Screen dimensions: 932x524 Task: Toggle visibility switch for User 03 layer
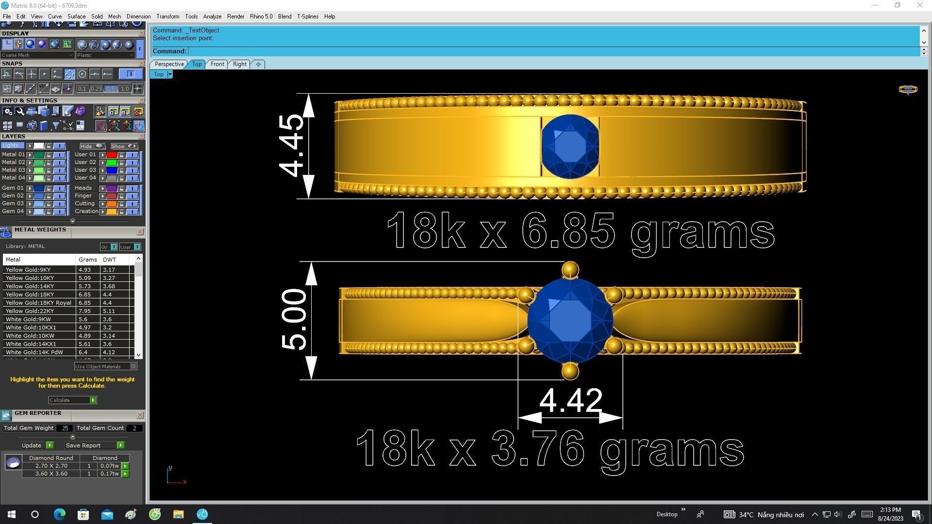[132, 170]
